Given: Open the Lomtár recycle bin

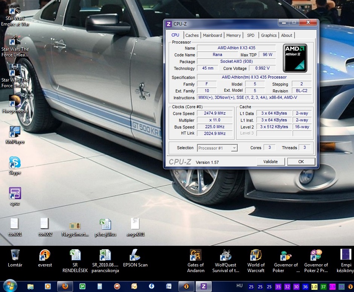Looking at the screenshot, I should (15, 258).
